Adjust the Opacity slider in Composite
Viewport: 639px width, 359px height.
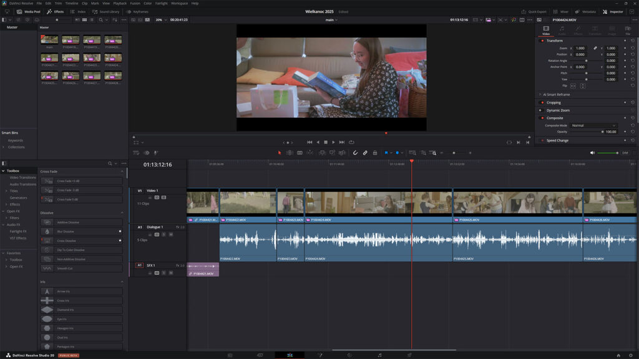pos(587,132)
